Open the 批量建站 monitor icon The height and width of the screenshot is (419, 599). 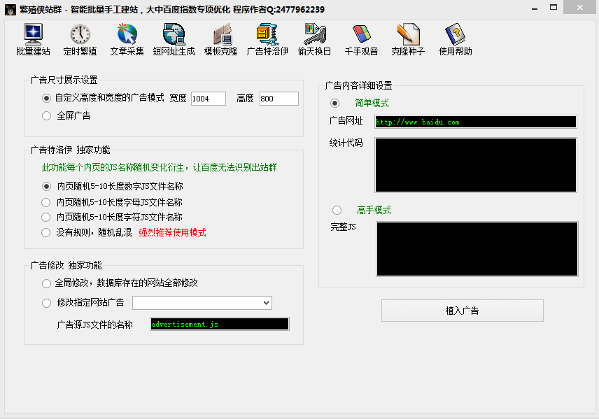coord(33,34)
